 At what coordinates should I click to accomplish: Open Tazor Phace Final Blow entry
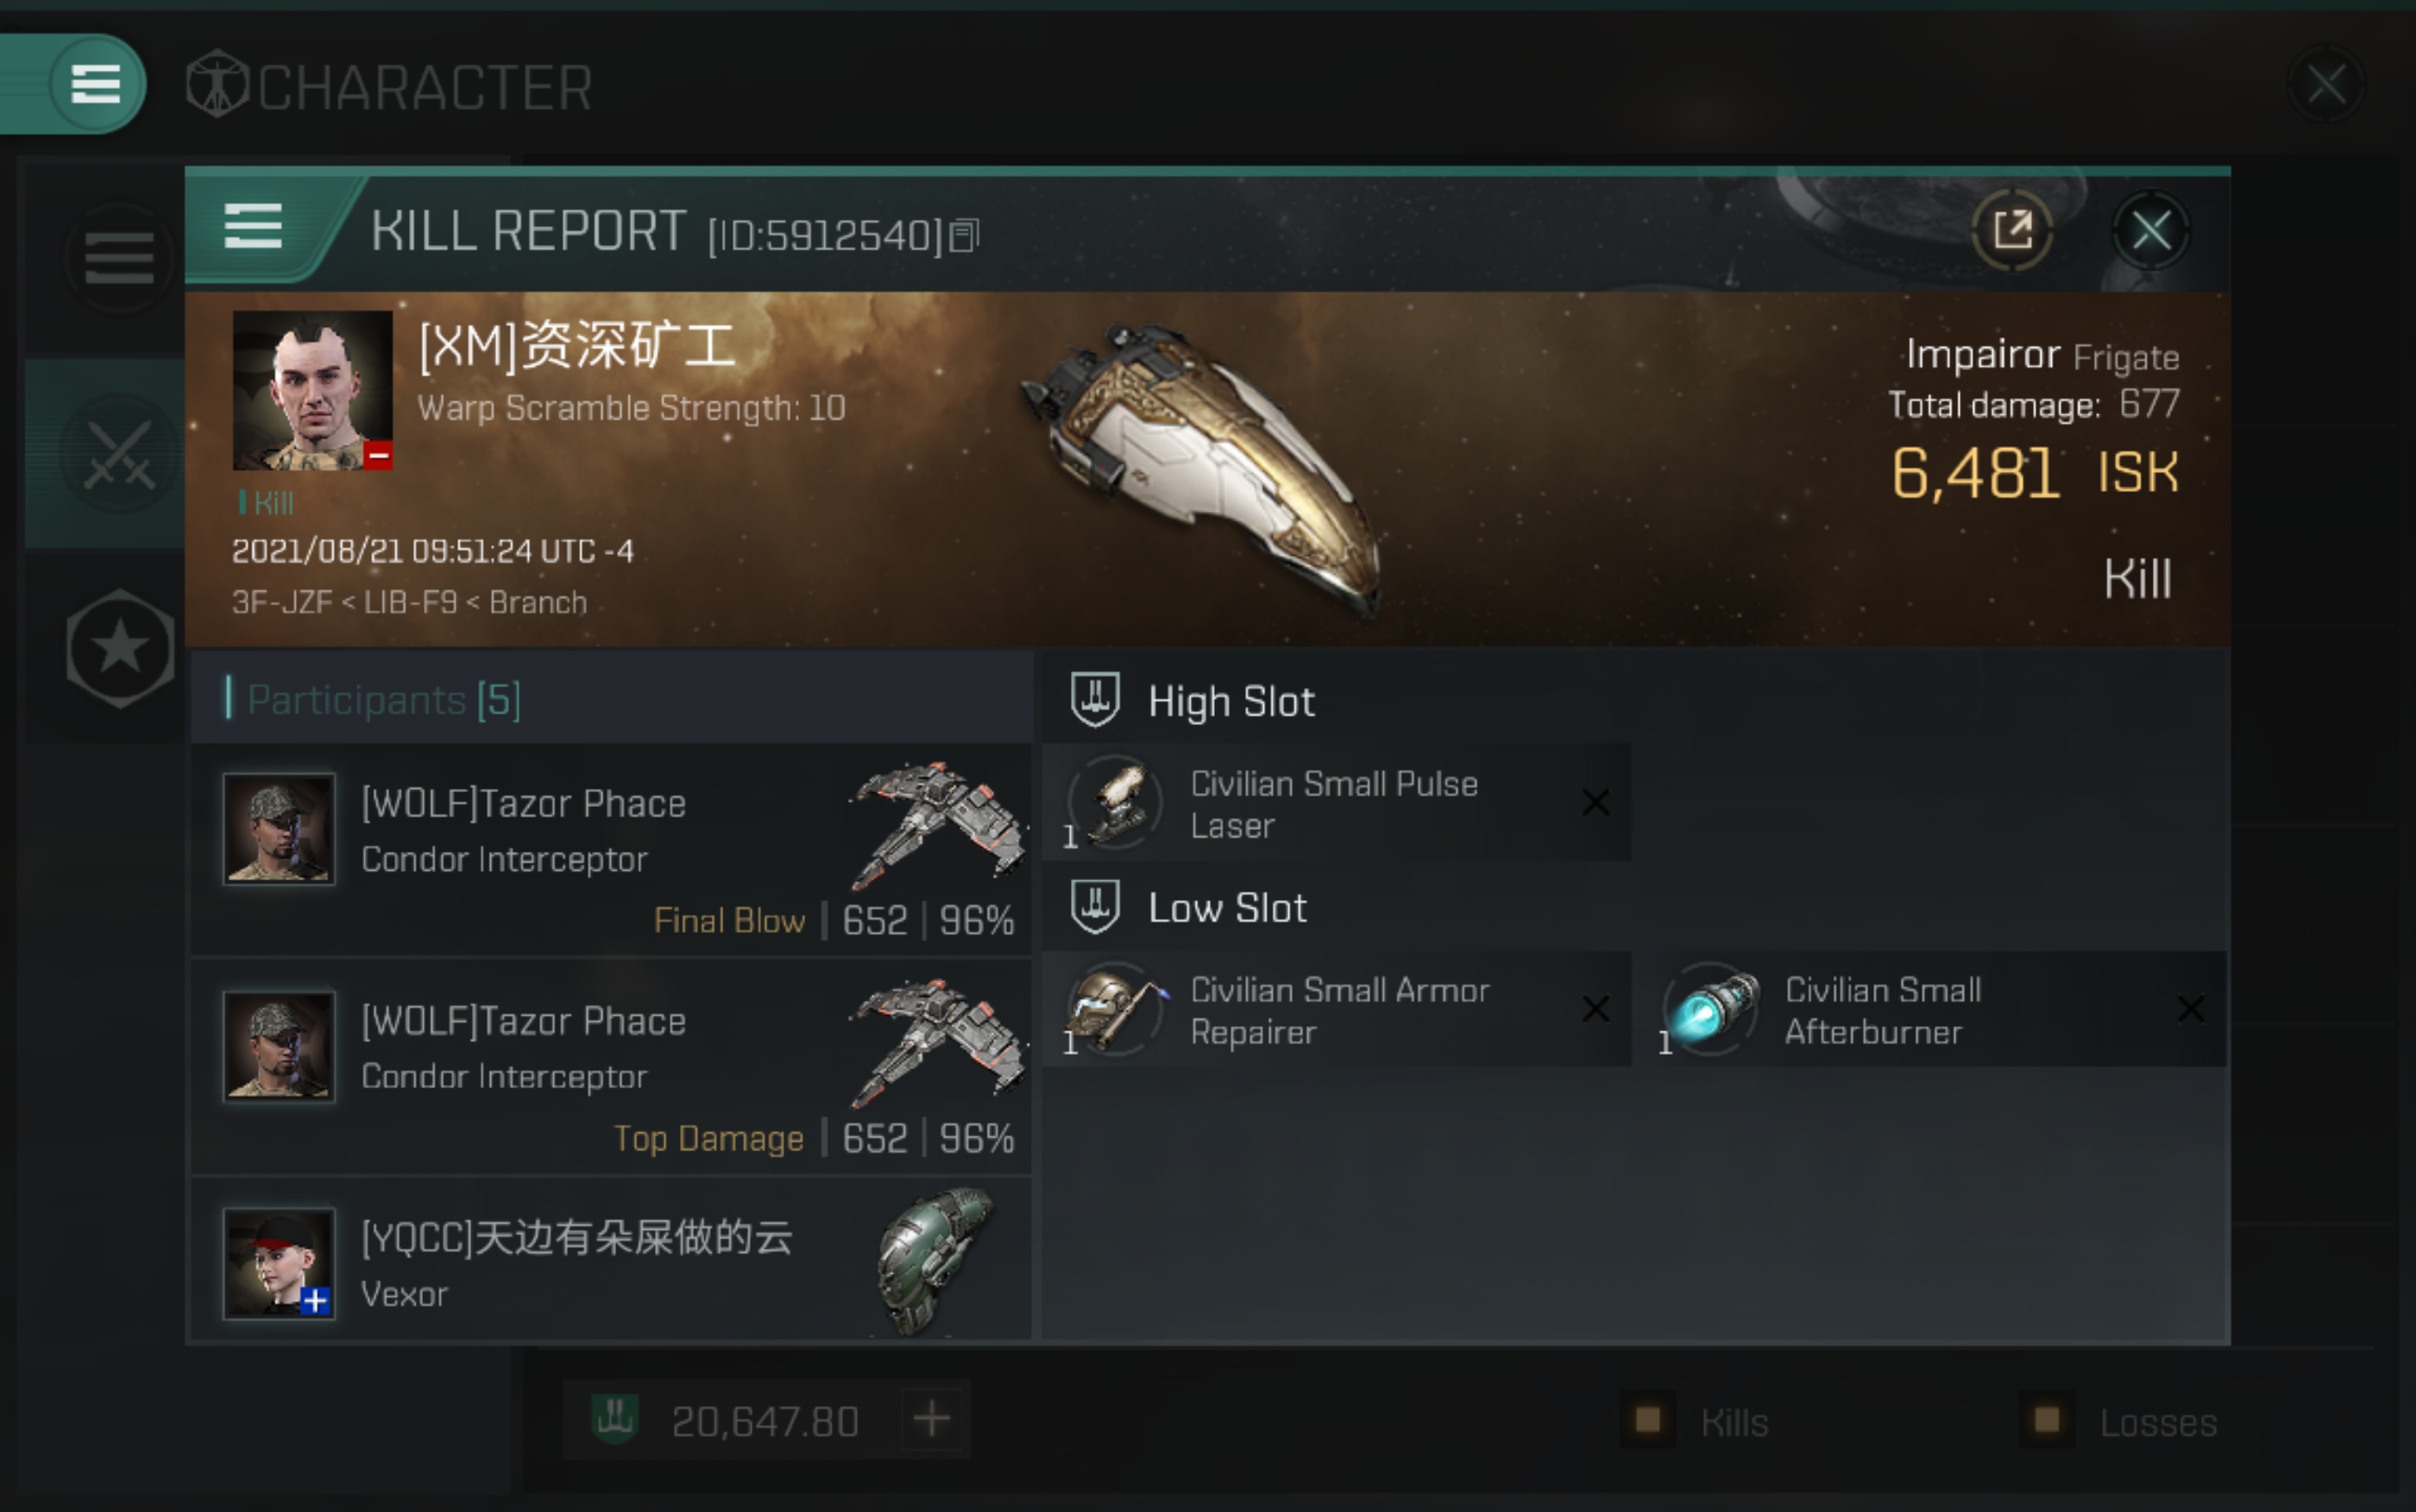pyautogui.click(x=612, y=850)
